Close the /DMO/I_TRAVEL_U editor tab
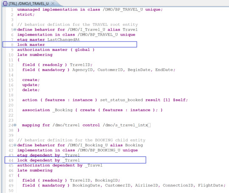Image resolution: width=229 pixels, height=193 pixels. pyautogui.click(x=53, y=3)
